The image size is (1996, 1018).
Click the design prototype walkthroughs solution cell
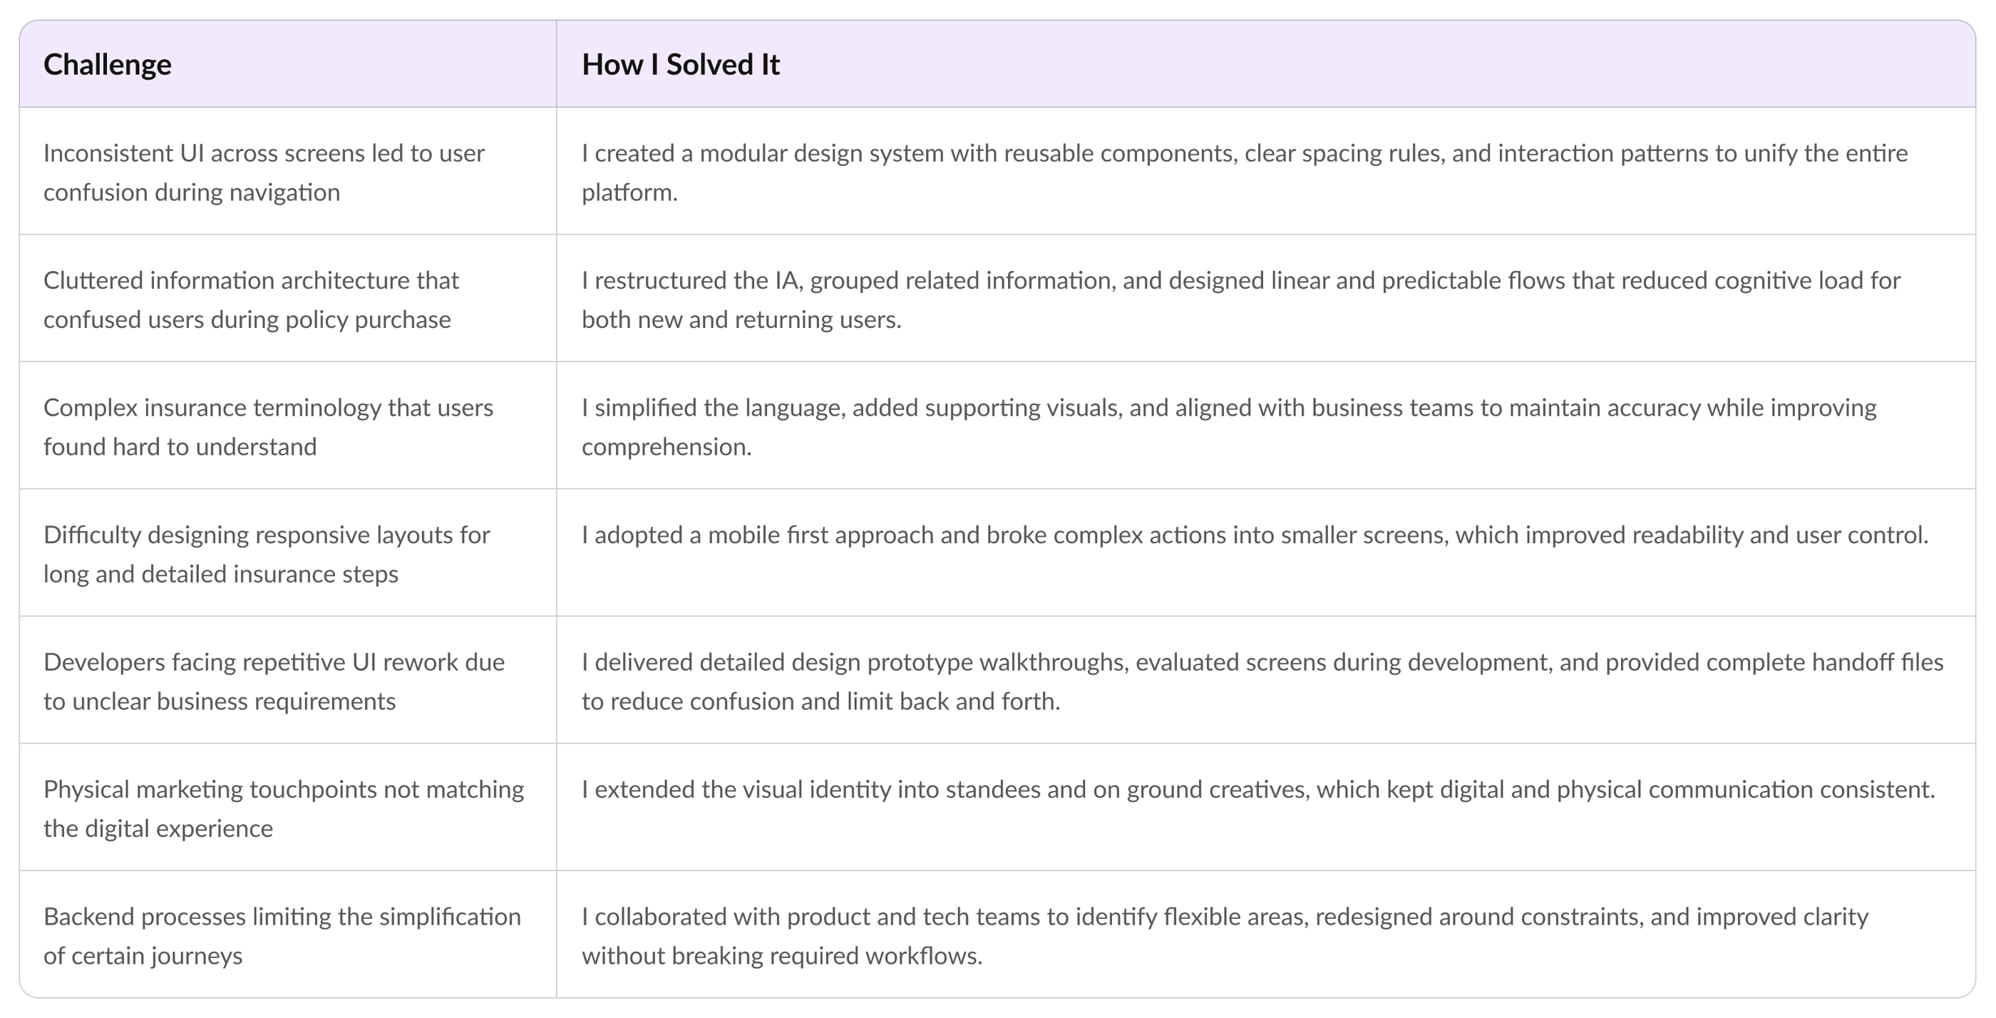pos(1262,681)
